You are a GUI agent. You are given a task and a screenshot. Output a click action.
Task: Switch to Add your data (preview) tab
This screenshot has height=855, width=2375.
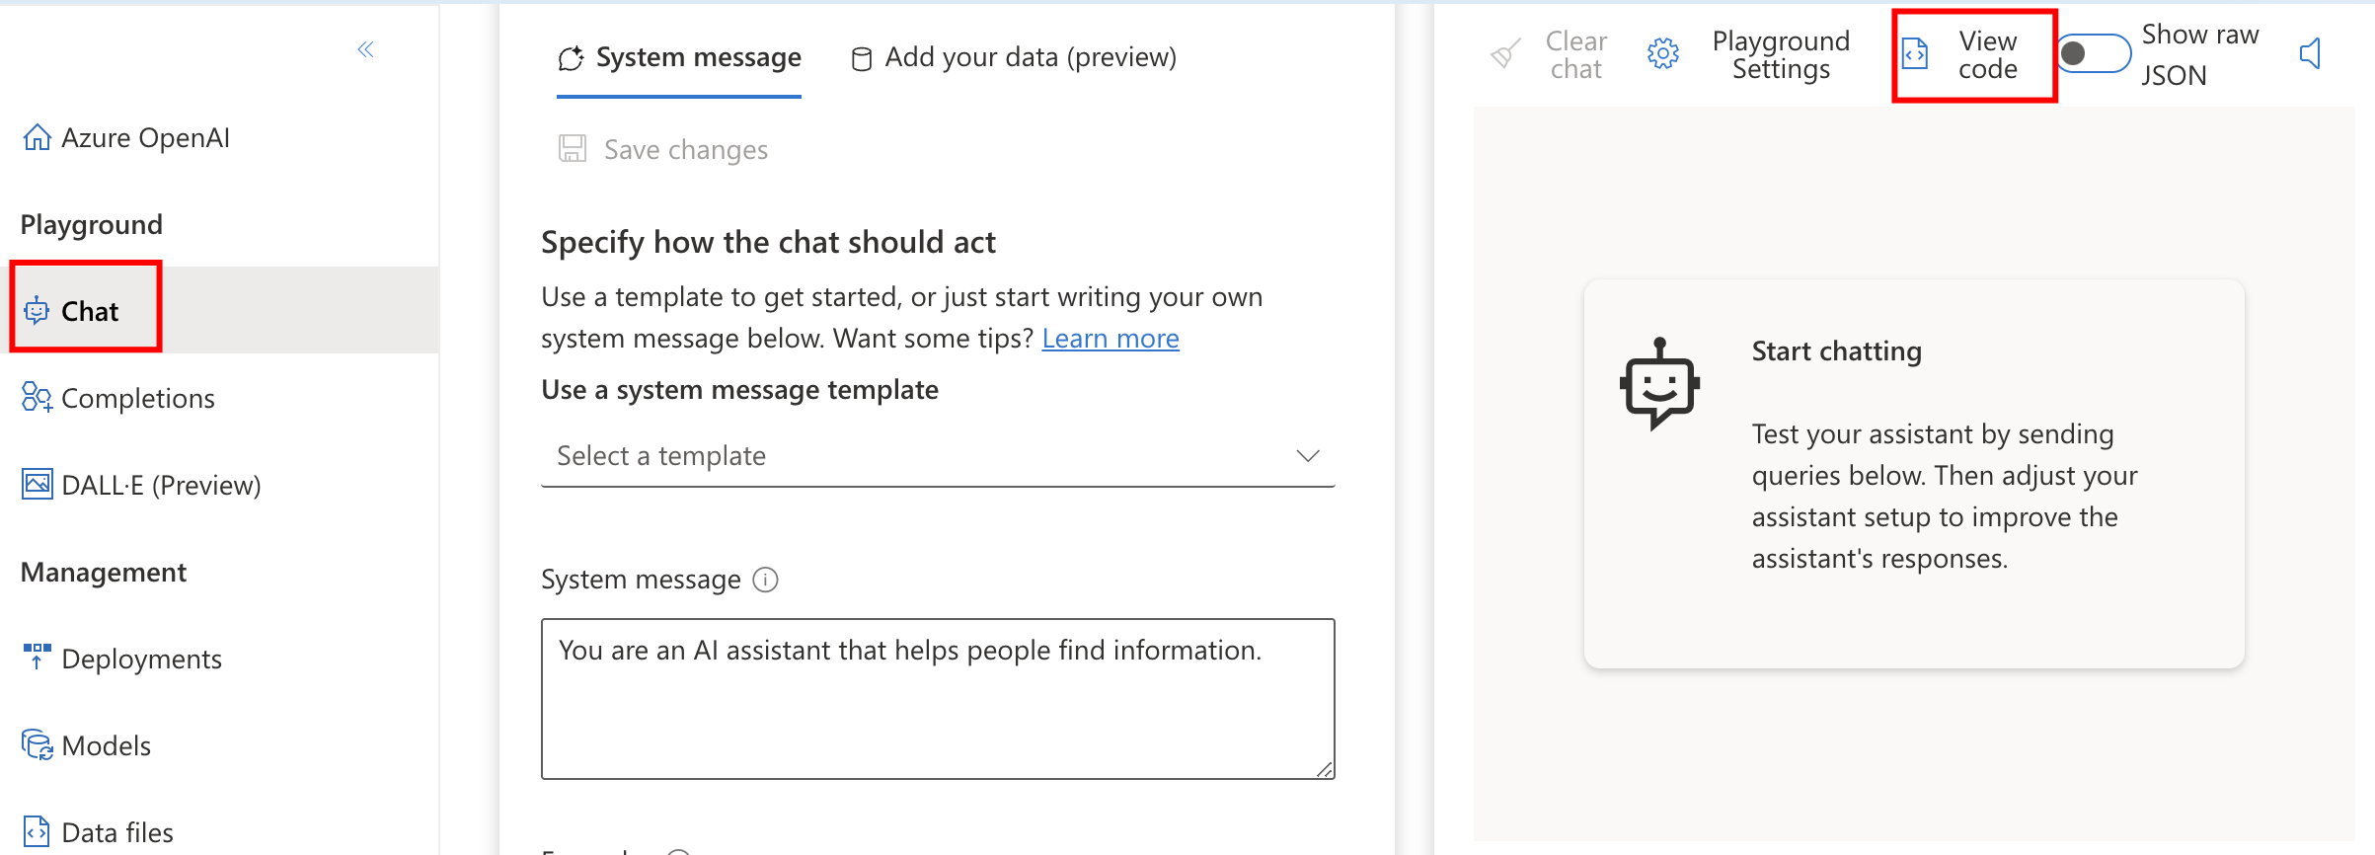click(1015, 58)
